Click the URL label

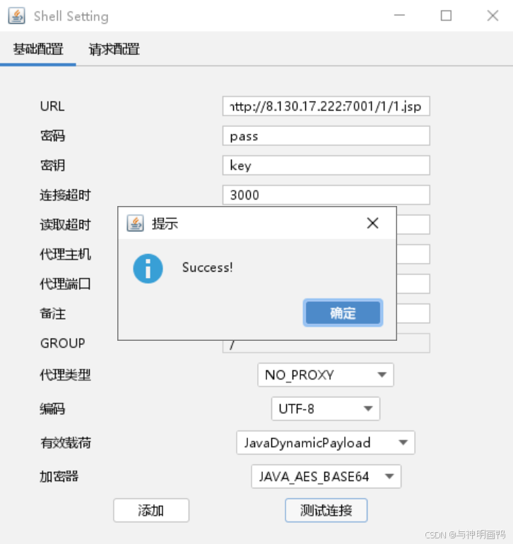click(52, 106)
